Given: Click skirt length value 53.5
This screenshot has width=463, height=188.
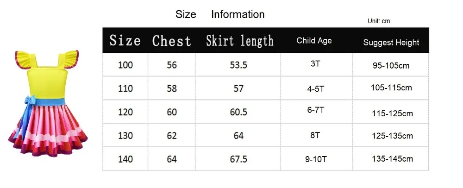Looking at the screenshot, I should pyautogui.click(x=238, y=65).
